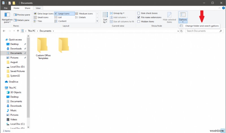
Task: Switch to Content layout
Action: pos(60,21)
